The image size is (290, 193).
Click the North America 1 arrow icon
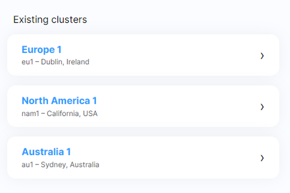[262, 107]
